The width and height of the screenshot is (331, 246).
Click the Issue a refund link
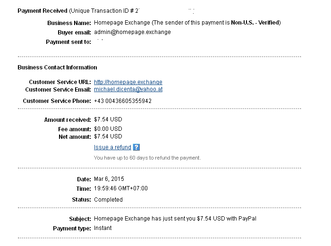pyautogui.click(x=112, y=147)
